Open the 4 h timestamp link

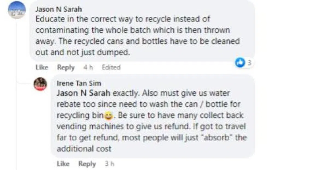(x=88, y=67)
